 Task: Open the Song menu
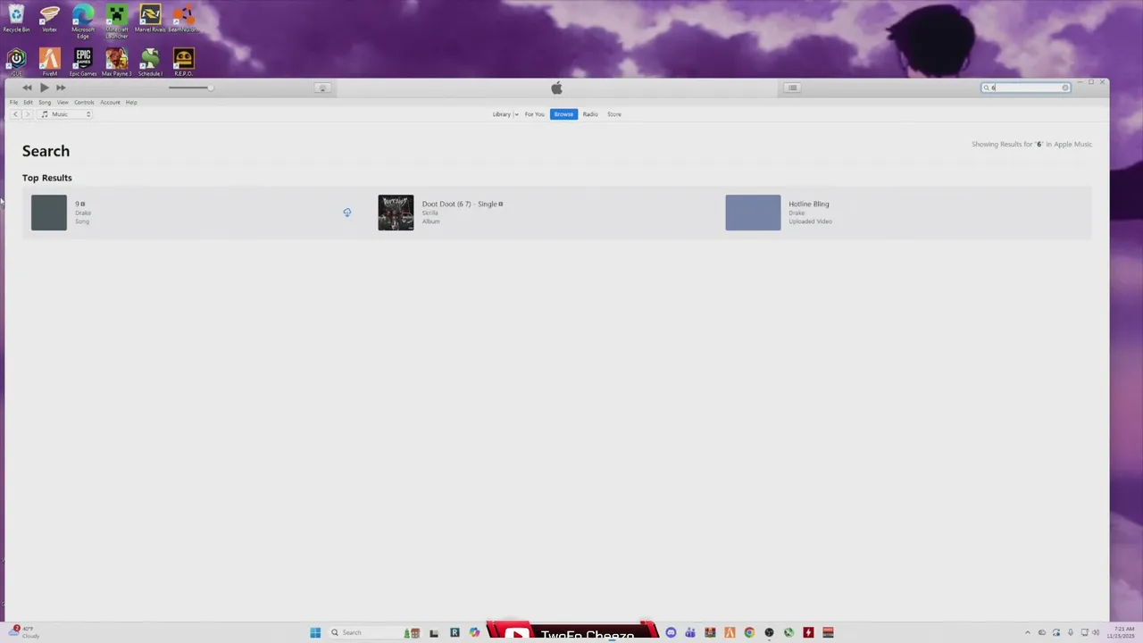tap(45, 102)
